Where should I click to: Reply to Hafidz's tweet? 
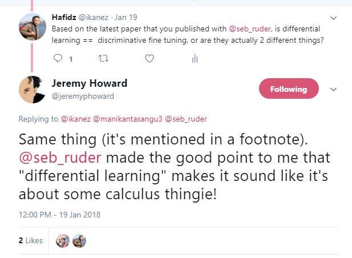(58, 58)
